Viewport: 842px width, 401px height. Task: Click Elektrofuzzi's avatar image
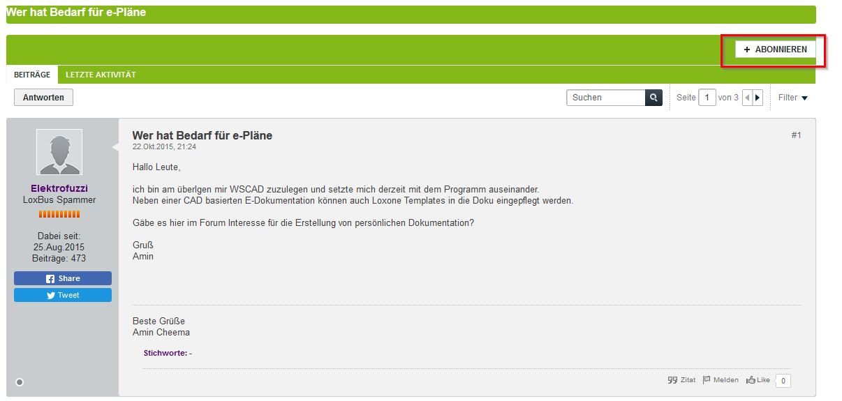click(x=59, y=152)
